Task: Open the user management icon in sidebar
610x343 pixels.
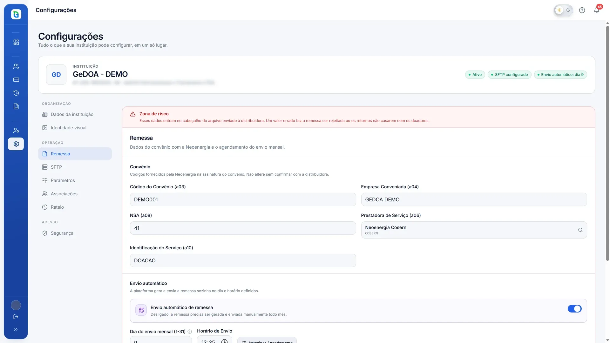Action: [16, 131]
